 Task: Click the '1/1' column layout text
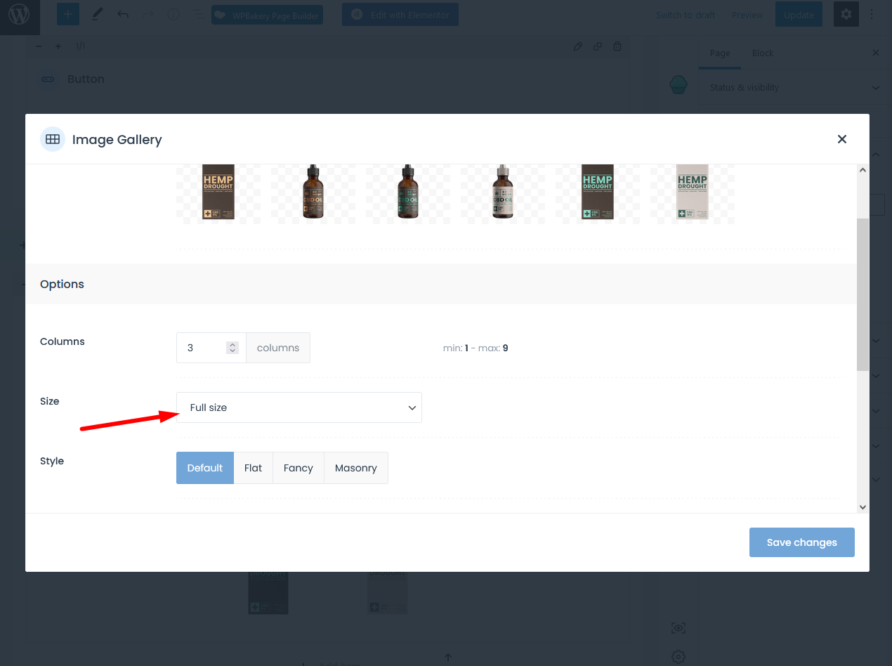(80, 47)
